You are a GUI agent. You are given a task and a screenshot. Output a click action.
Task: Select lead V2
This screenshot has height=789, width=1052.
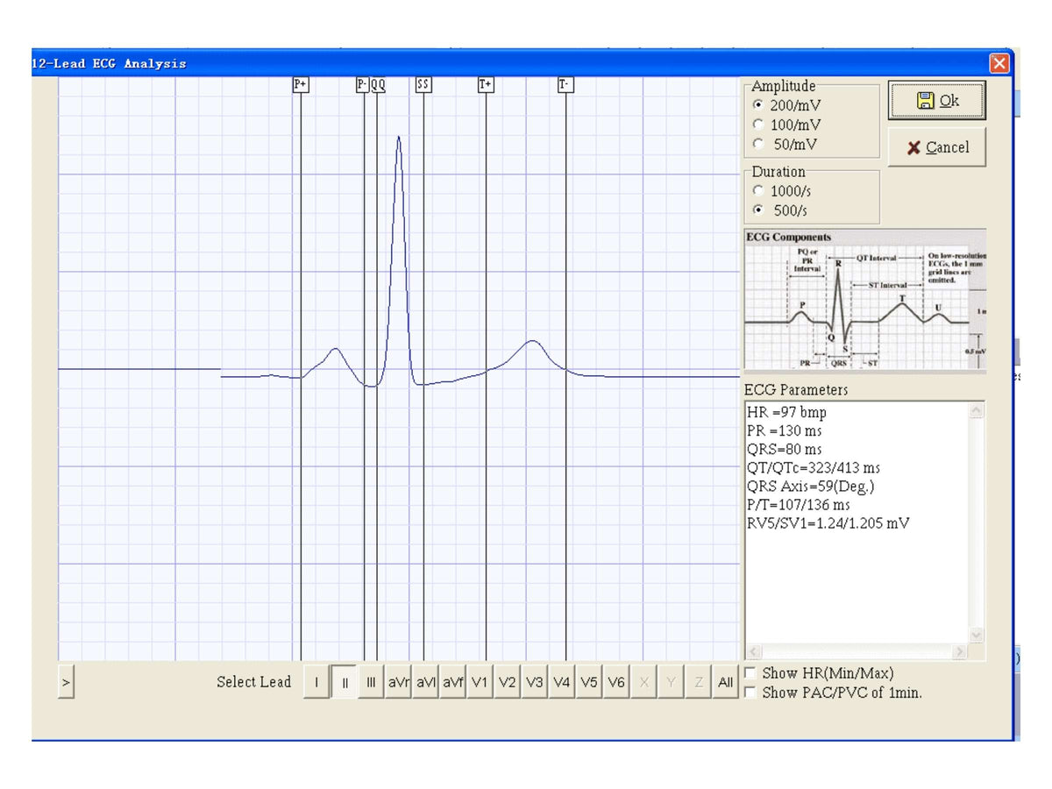click(x=507, y=682)
